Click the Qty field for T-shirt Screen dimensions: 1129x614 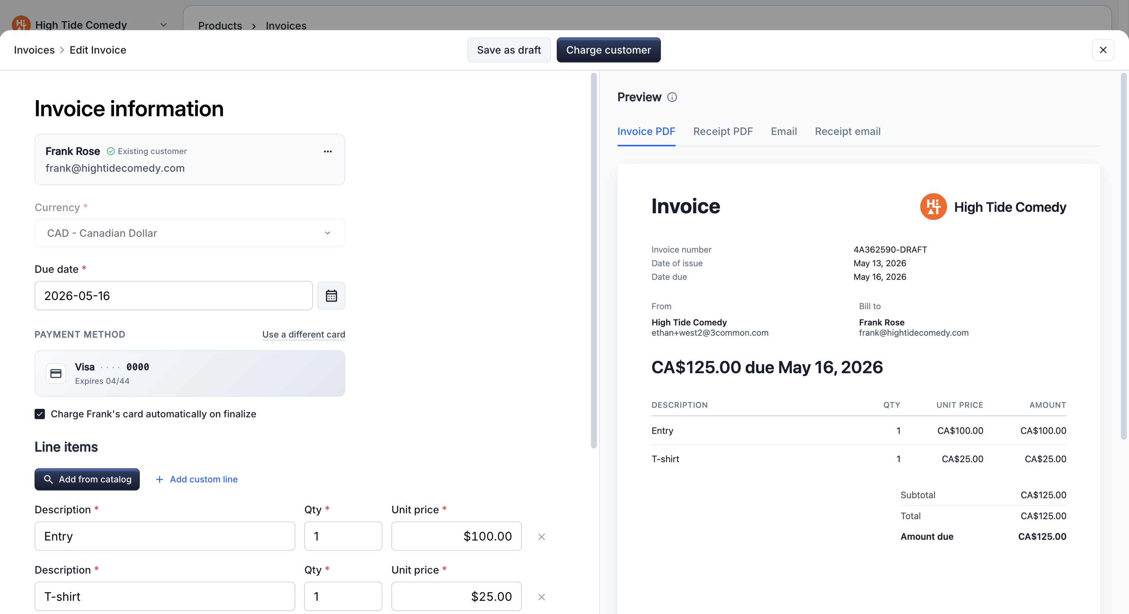(343, 597)
